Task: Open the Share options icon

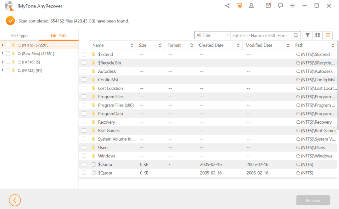Action: [x=227, y=6]
